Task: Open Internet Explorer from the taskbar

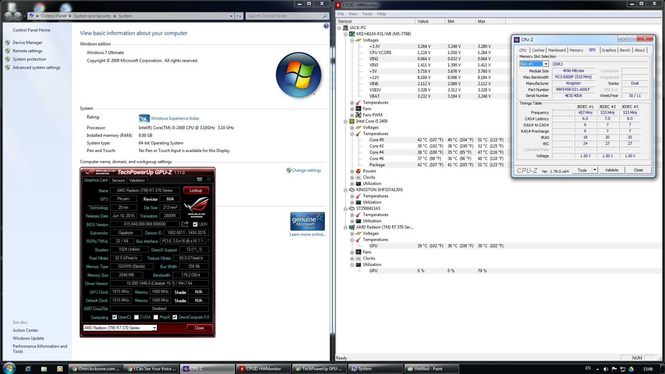Action: [x=28, y=369]
